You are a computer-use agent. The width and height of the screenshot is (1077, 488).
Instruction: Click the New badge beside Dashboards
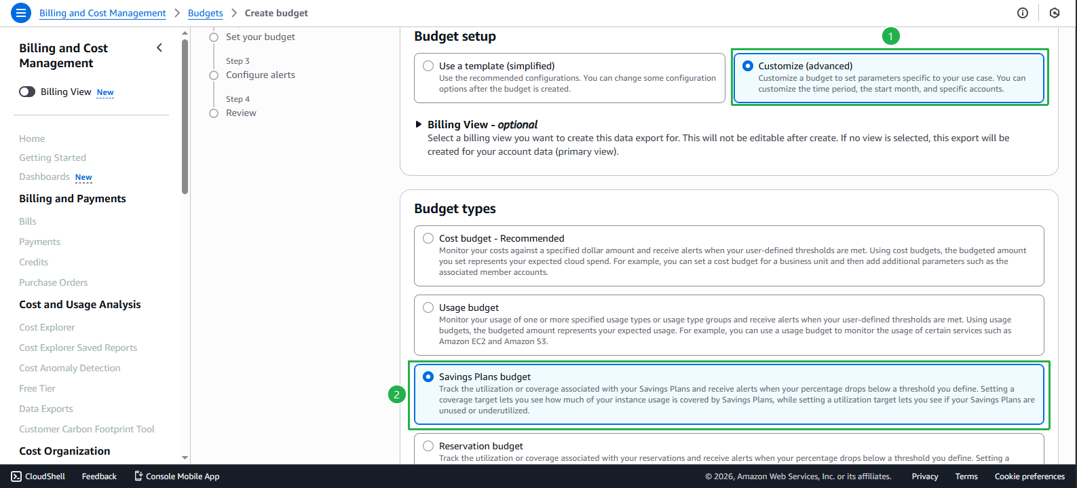[83, 177]
